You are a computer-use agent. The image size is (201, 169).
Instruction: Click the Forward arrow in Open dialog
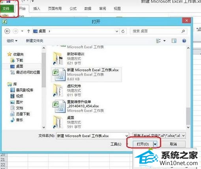click(15, 31)
